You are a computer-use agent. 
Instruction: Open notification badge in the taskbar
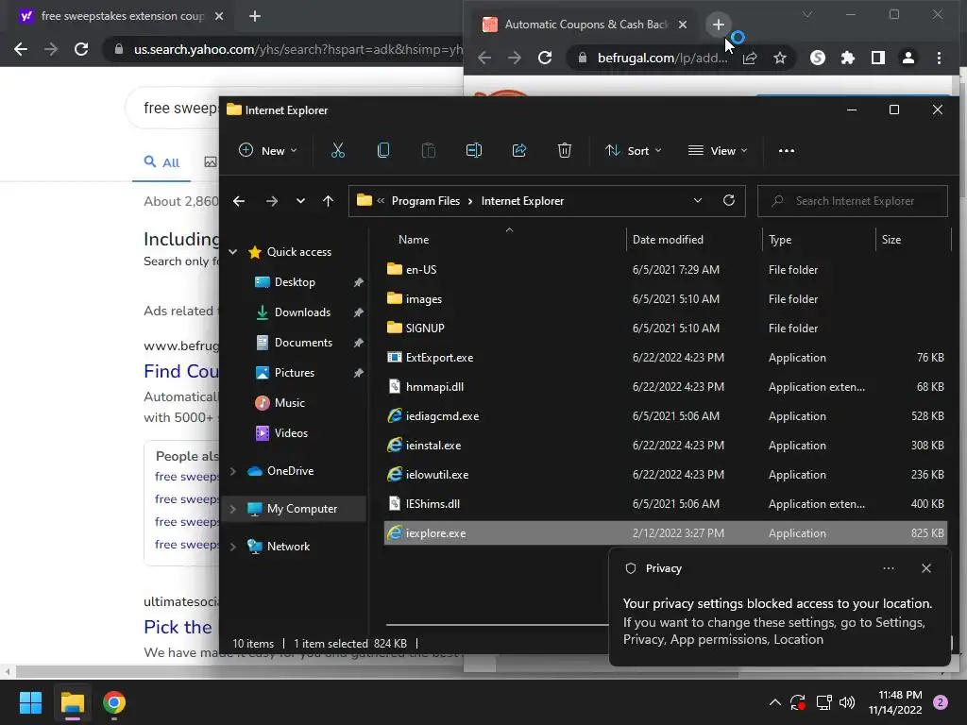point(941,702)
